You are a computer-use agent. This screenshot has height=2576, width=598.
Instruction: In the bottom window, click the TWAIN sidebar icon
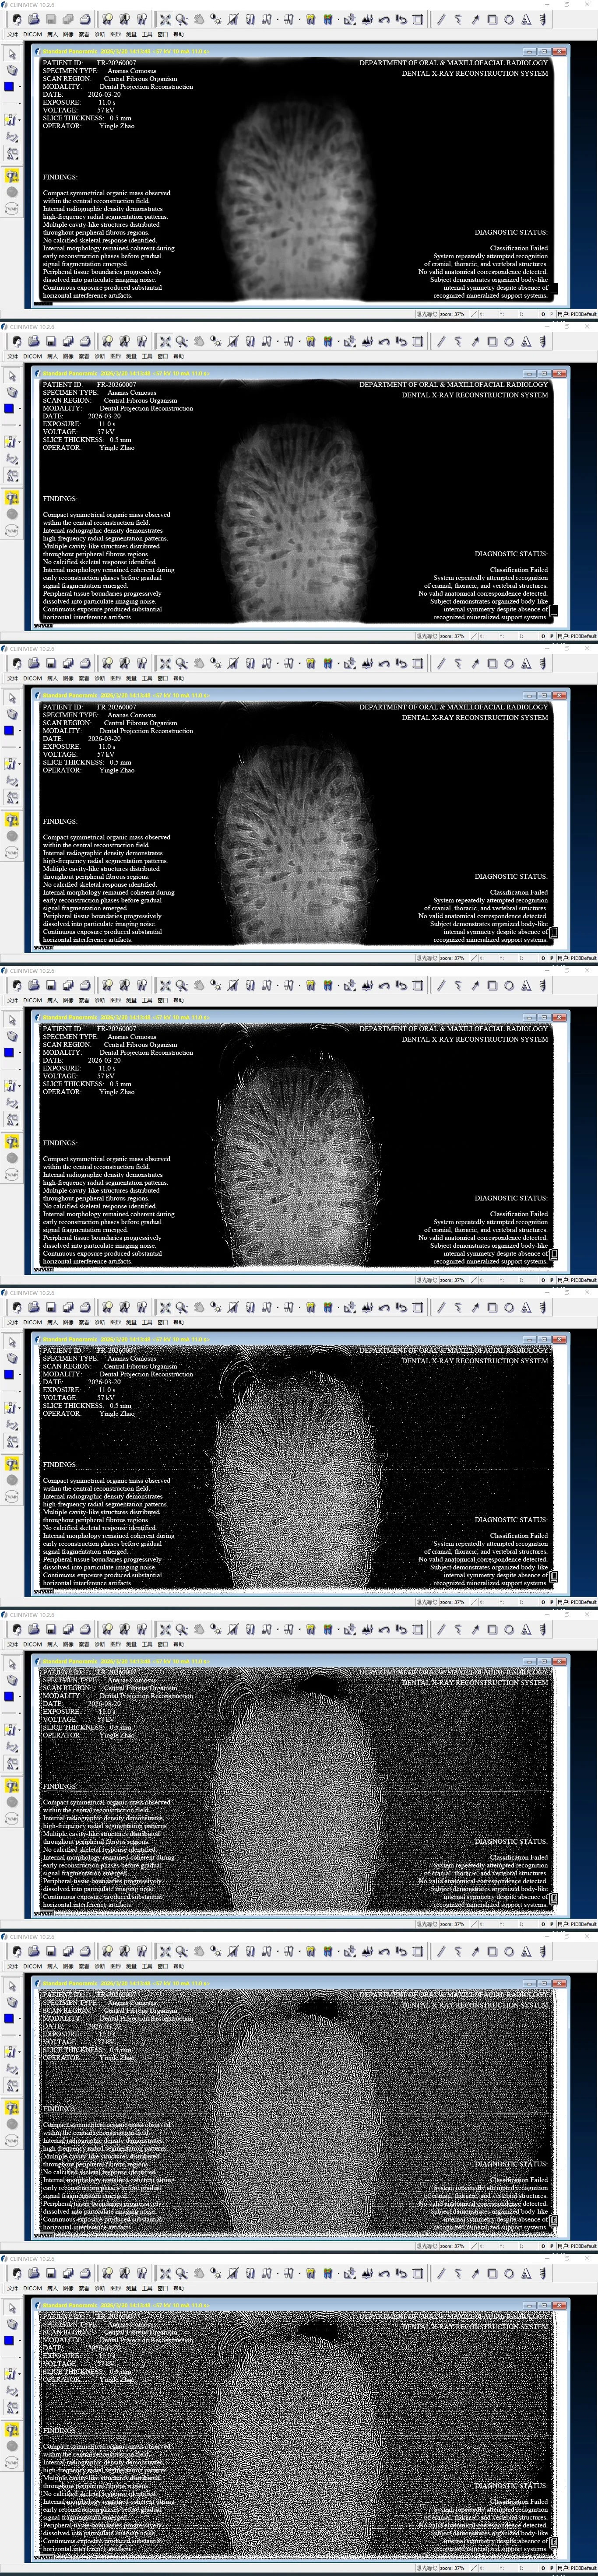12,2463
